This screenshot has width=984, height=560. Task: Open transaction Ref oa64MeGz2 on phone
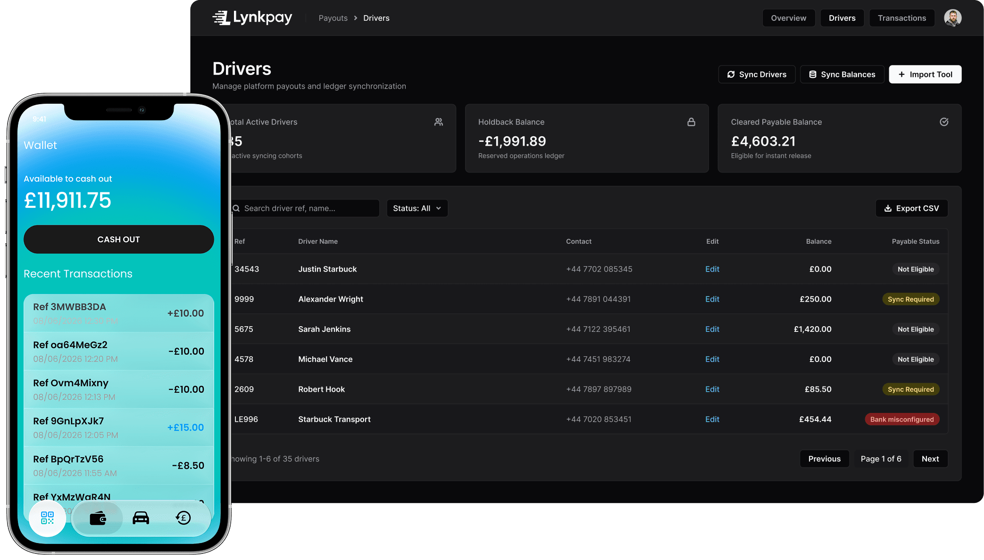(x=118, y=351)
